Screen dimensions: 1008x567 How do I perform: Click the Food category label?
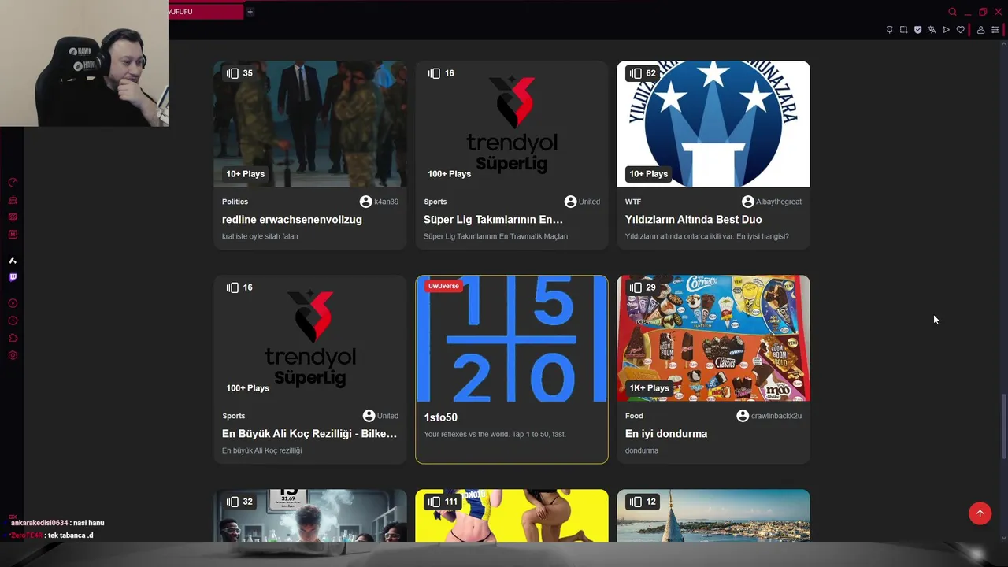[x=634, y=416]
